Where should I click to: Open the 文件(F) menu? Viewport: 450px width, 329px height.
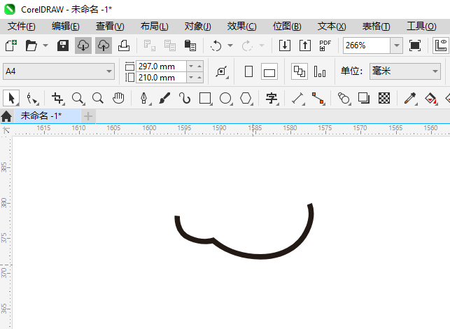22,27
